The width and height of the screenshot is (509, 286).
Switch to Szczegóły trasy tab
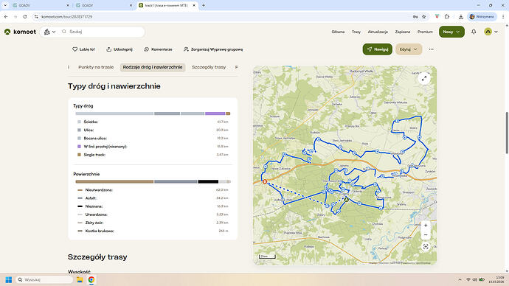click(x=209, y=67)
